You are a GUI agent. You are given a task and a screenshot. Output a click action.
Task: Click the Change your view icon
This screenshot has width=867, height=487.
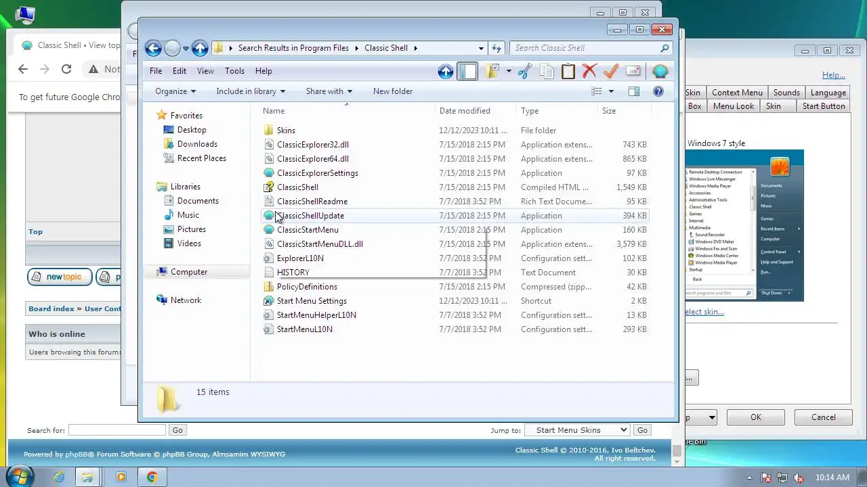click(x=597, y=91)
